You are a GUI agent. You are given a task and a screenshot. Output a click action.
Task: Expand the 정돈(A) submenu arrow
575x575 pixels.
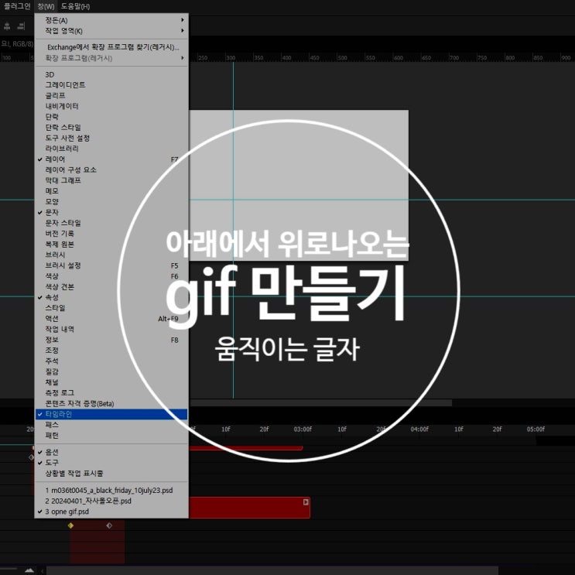pyautogui.click(x=183, y=20)
